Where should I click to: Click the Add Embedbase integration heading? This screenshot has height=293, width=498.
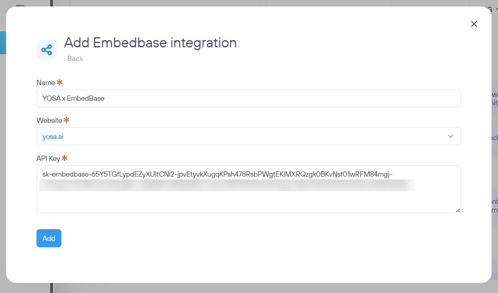[x=150, y=43]
